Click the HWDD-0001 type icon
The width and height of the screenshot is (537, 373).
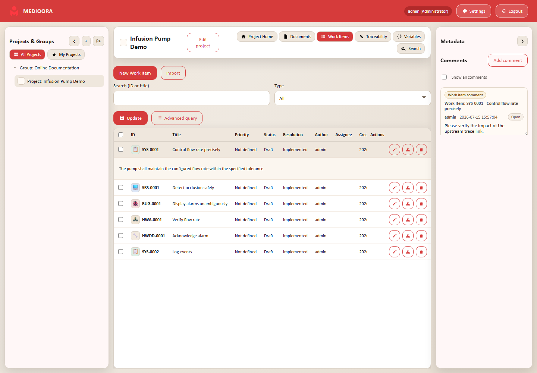click(x=135, y=236)
